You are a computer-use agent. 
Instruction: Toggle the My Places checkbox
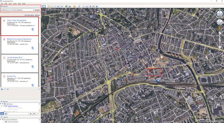tap(3, 104)
